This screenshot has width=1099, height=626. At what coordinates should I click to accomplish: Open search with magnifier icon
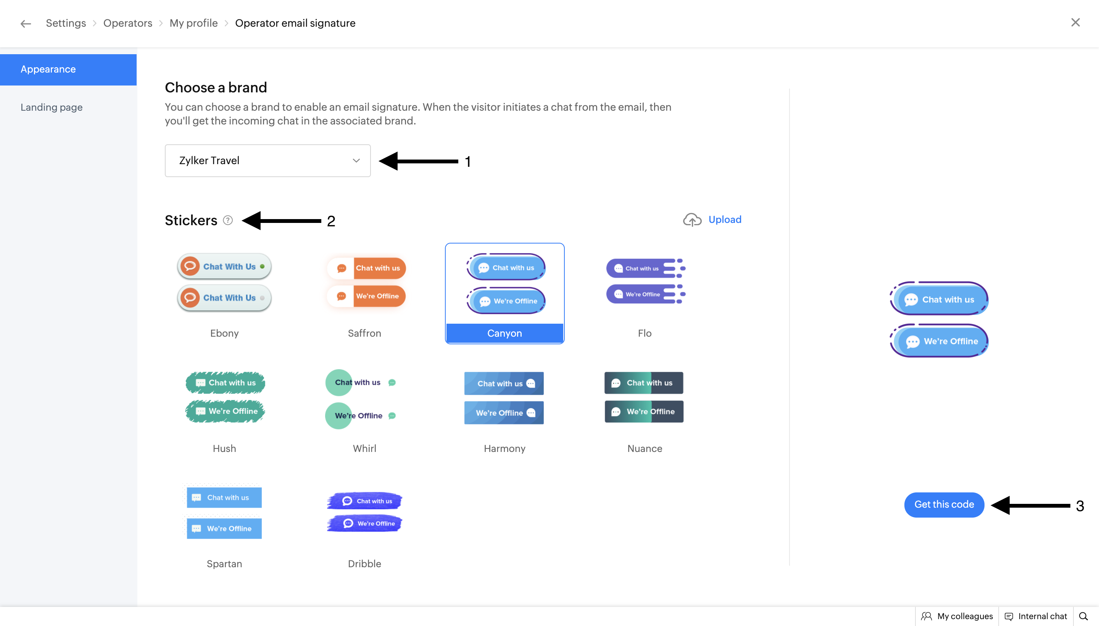(x=1083, y=616)
